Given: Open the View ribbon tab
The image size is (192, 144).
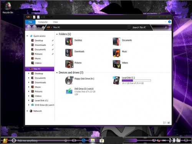Looking at the screenshot, I should [x=55, y=22].
